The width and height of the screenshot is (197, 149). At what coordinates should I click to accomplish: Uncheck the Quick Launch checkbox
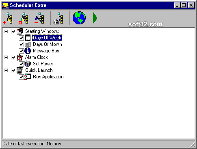(x=13, y=70)
